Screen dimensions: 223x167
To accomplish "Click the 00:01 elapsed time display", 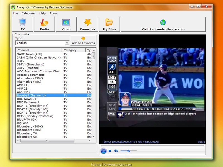I will point(201,142).
